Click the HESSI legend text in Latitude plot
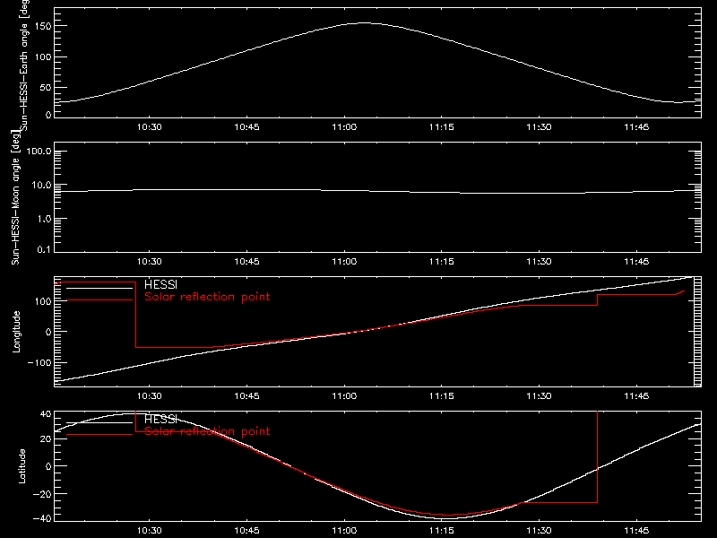Image resolution: width=717 pixels, height=538 pixels. tap(161, 419)
